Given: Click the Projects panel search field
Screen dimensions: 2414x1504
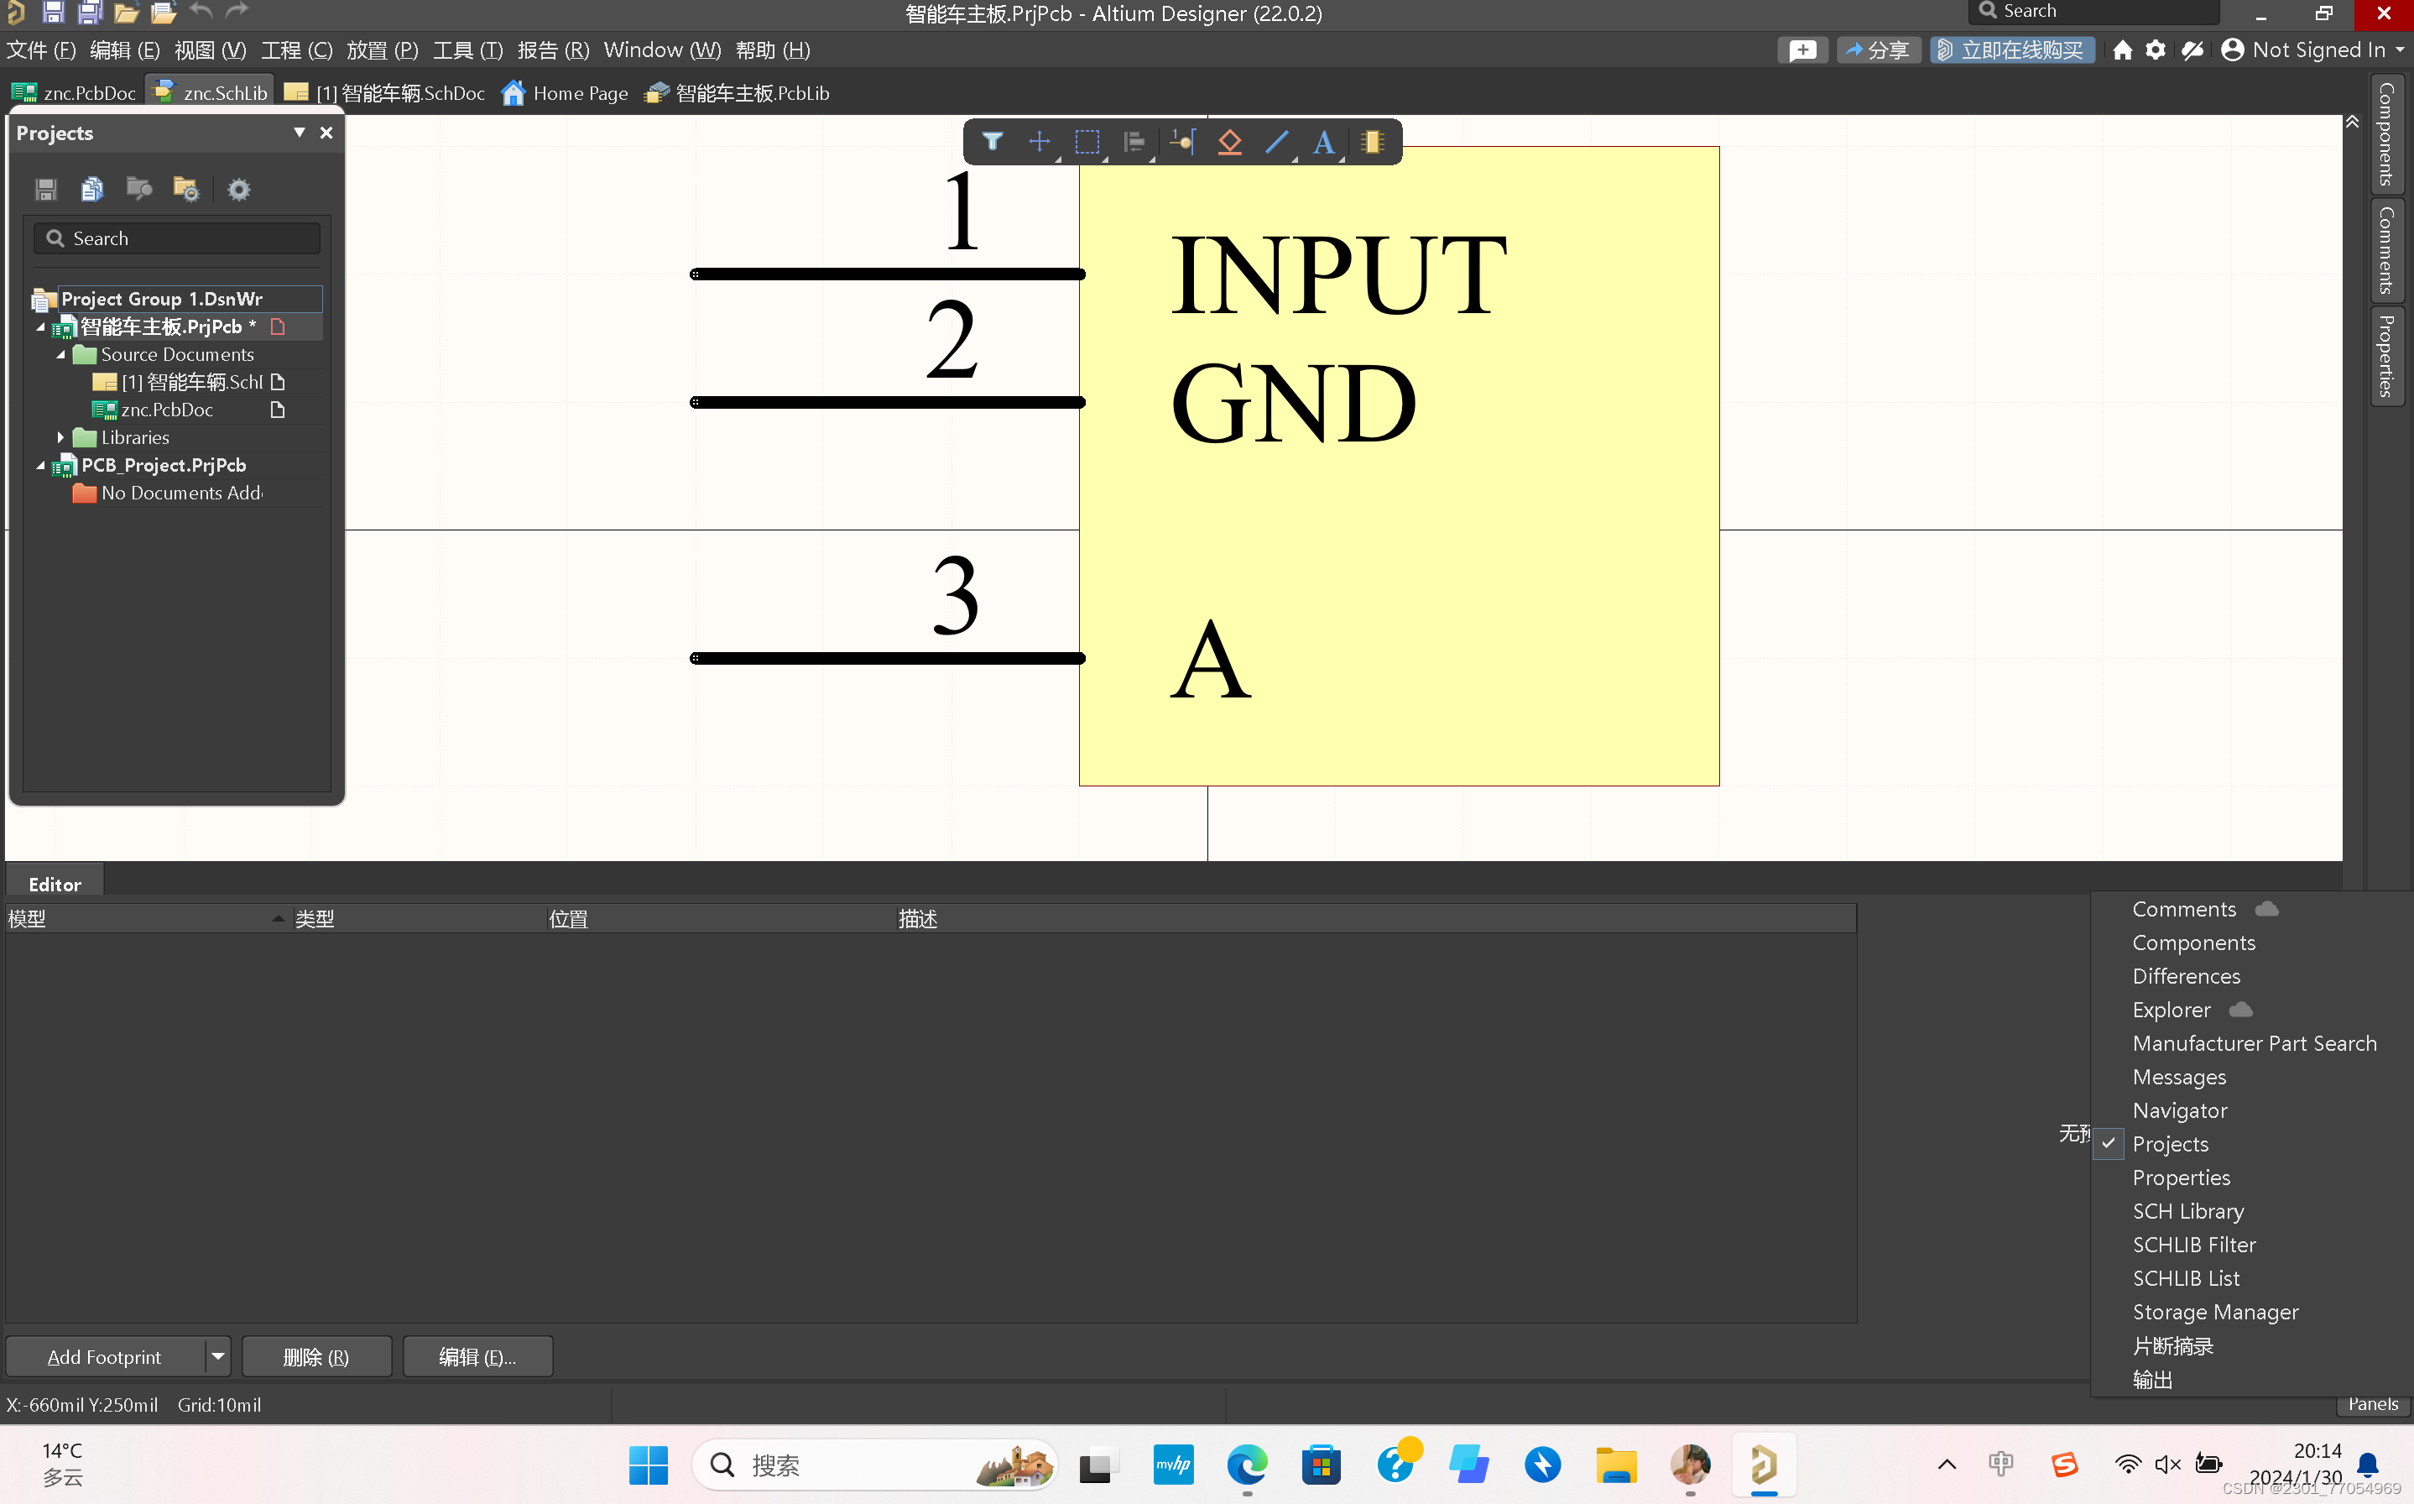Looking at the screenshot, I should pyautogui.click(x=177, y=238).
